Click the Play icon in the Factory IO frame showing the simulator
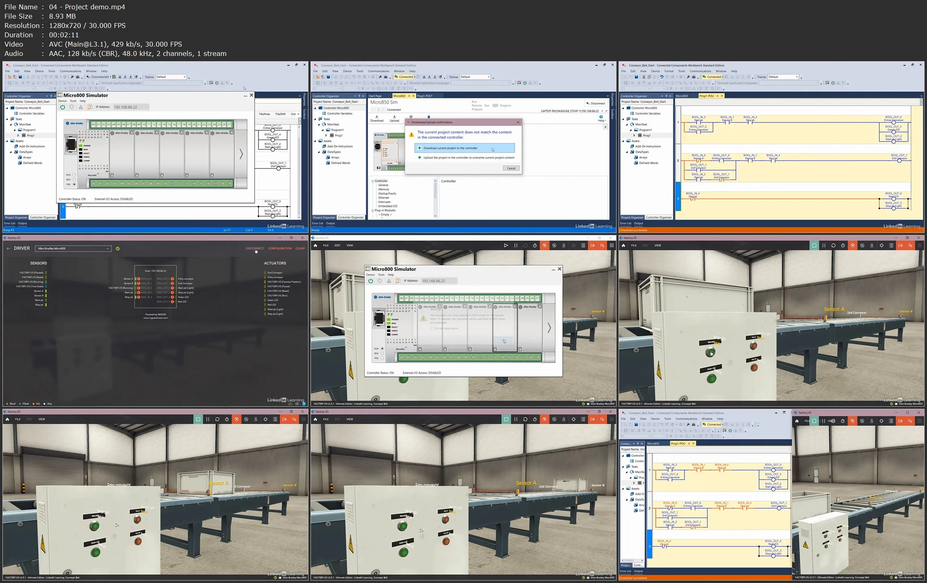 click(506, 246)
